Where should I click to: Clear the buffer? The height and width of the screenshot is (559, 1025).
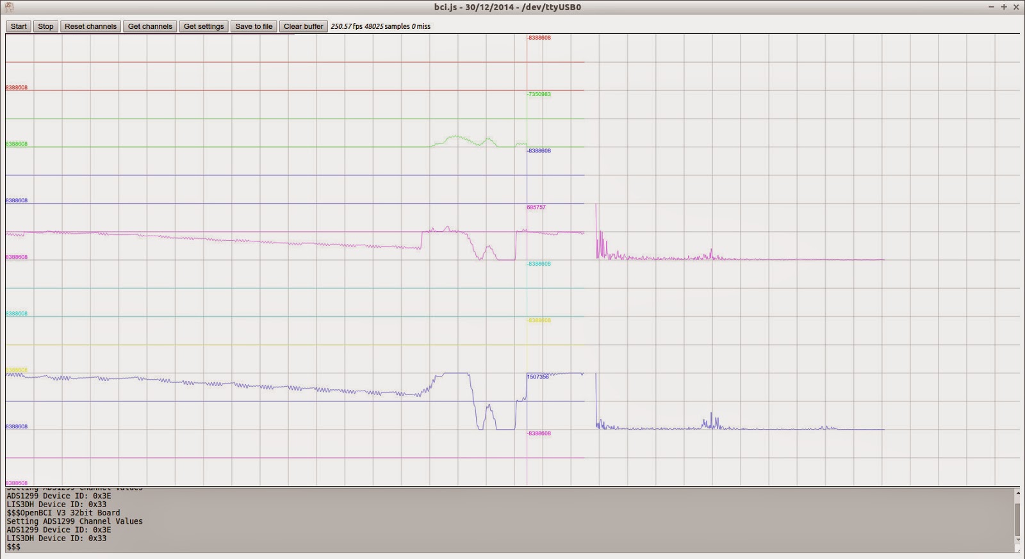pos(304,26)
